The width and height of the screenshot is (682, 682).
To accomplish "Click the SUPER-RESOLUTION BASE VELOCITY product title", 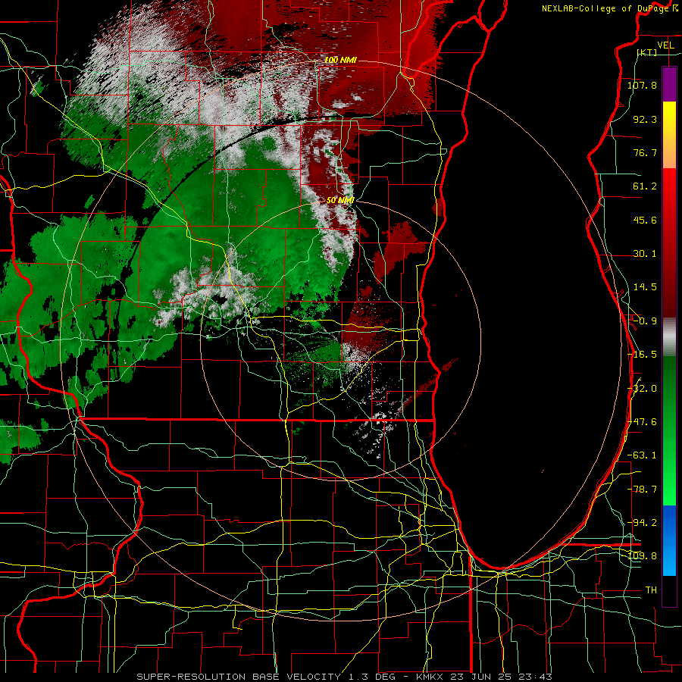I will (x=239, y=677).
